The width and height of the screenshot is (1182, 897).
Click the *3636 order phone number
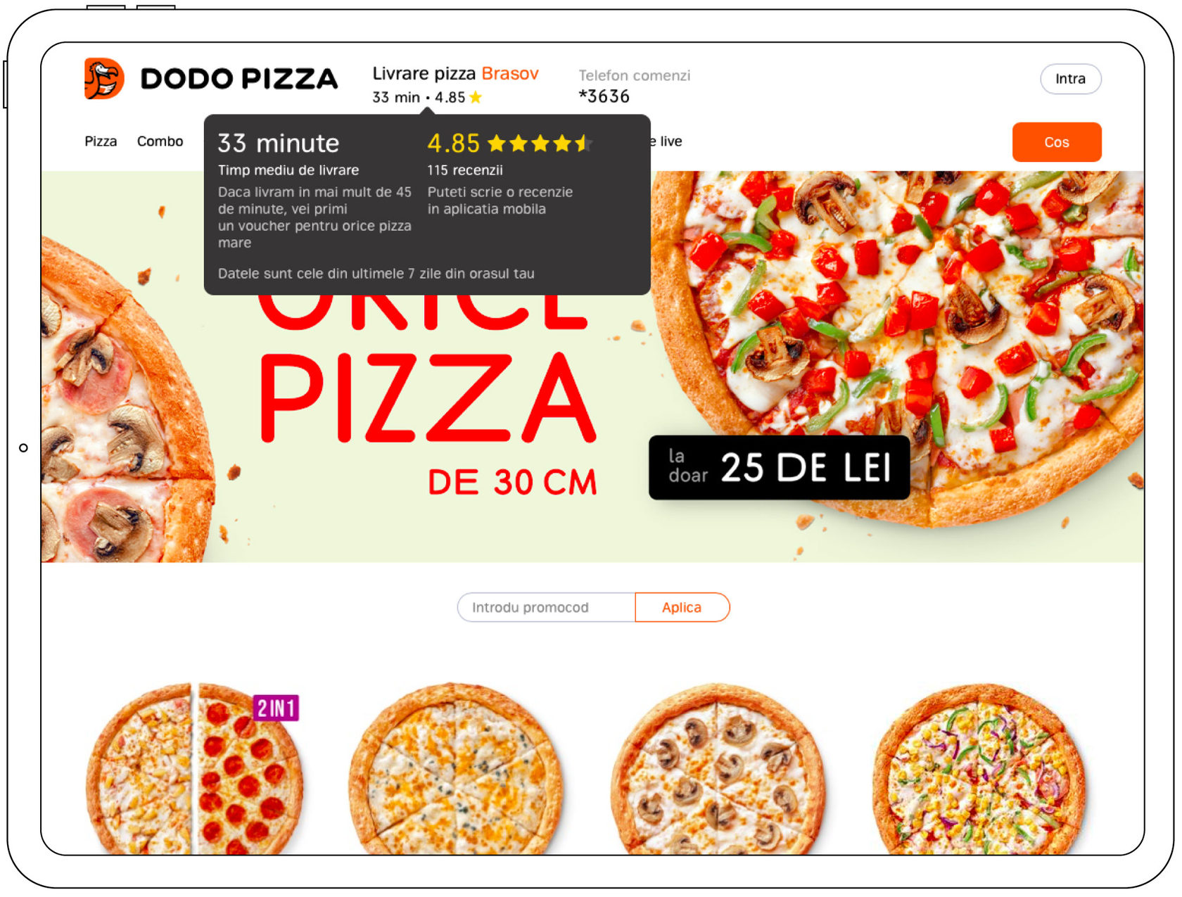click(x=604, y=96)
